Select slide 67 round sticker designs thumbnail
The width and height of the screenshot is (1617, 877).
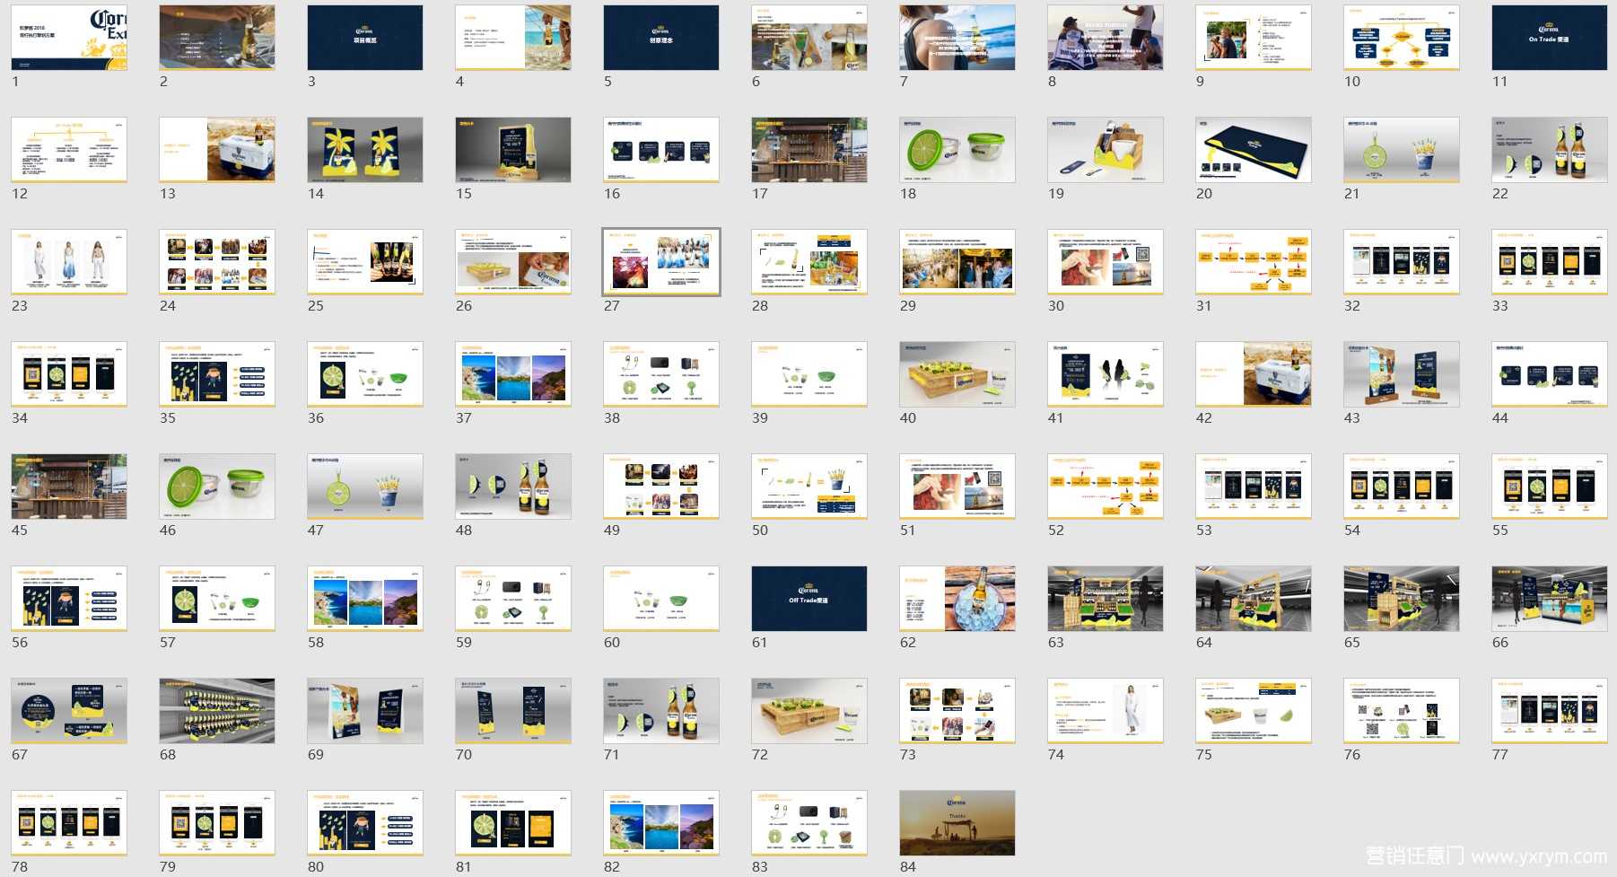69,711
